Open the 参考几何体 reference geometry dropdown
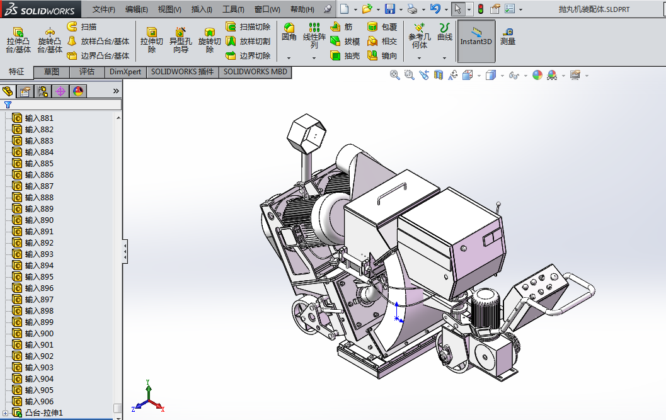 pos(419,57)
